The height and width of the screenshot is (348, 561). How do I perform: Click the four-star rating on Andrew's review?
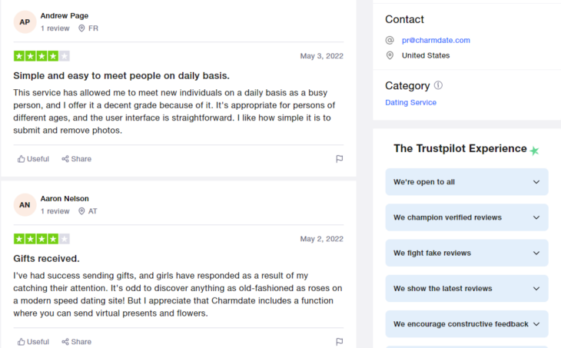pos(41,56)
